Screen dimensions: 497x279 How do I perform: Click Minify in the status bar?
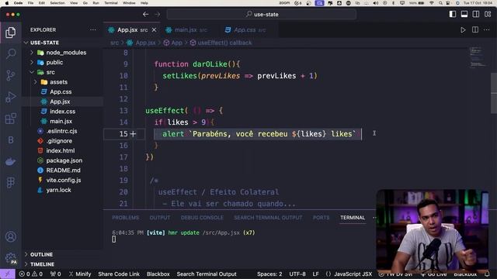(x=80, y=274)
